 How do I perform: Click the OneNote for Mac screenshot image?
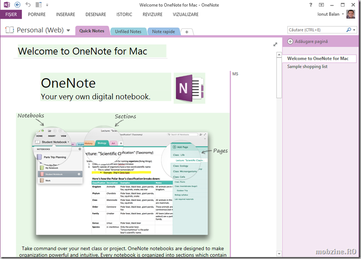tap(122, 183)
